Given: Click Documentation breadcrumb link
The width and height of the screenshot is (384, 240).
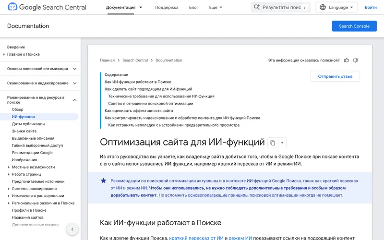Looking at the screenshot, I should click(x=169, y=60).
